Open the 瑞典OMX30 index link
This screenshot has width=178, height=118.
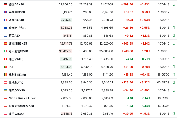coord(17,90)
